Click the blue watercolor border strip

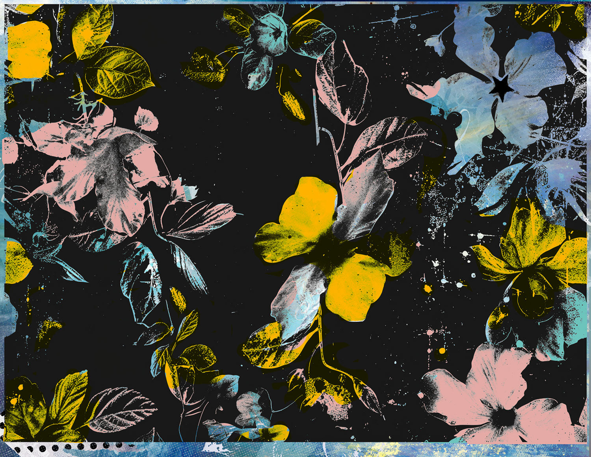295,450
